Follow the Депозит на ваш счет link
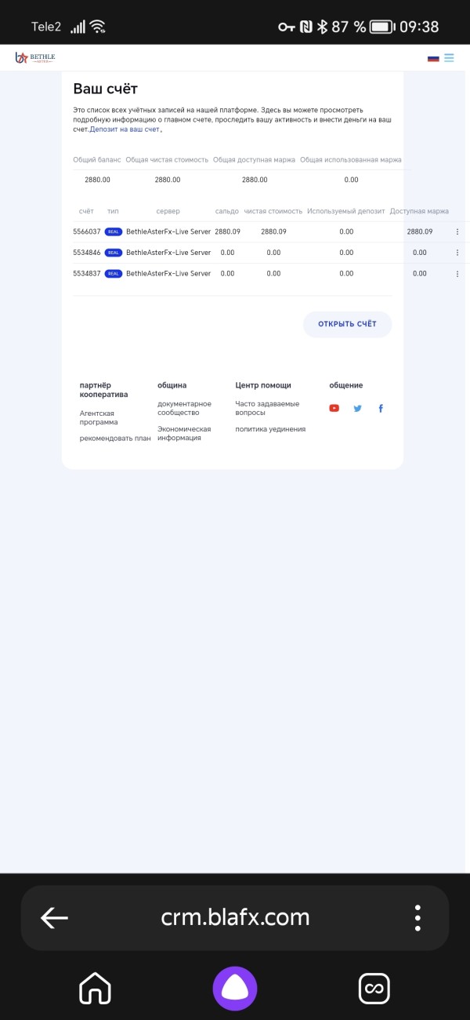The height and width of the screenshot is (1020, 470). (125, 129)
